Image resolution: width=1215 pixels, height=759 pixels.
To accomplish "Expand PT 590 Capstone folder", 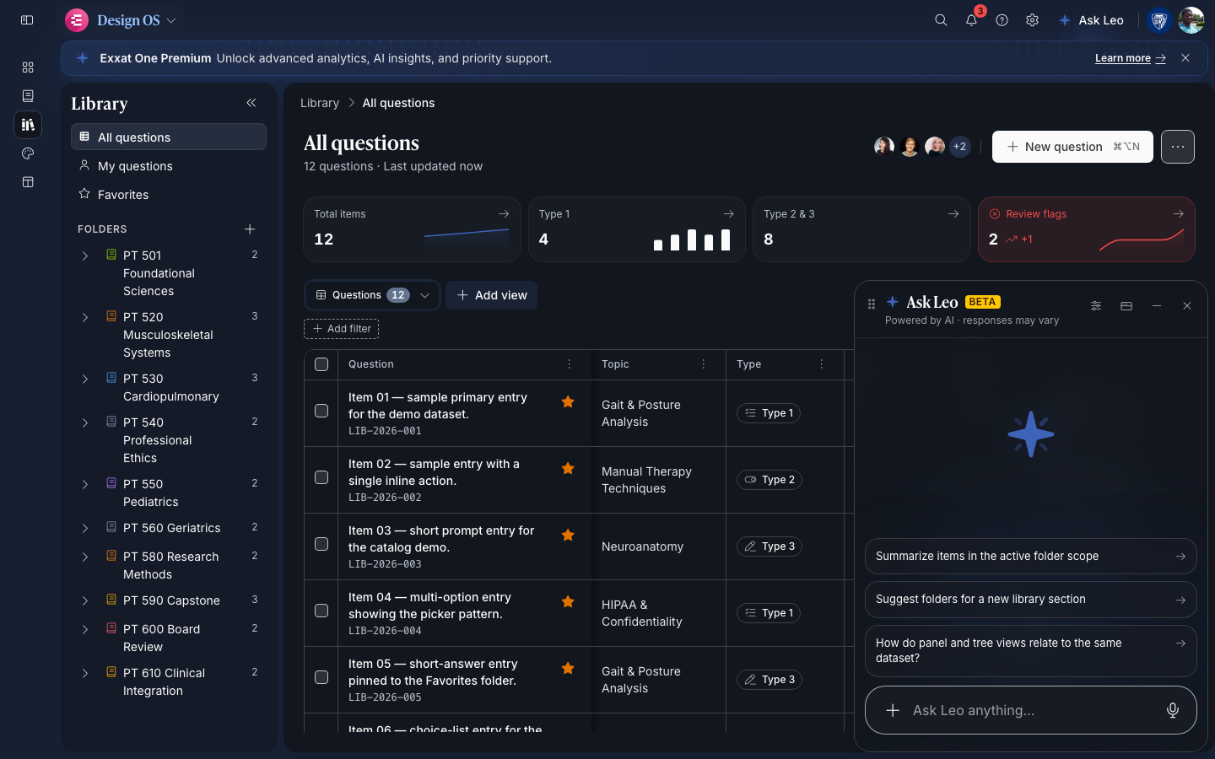I will (x=85, y=600).
